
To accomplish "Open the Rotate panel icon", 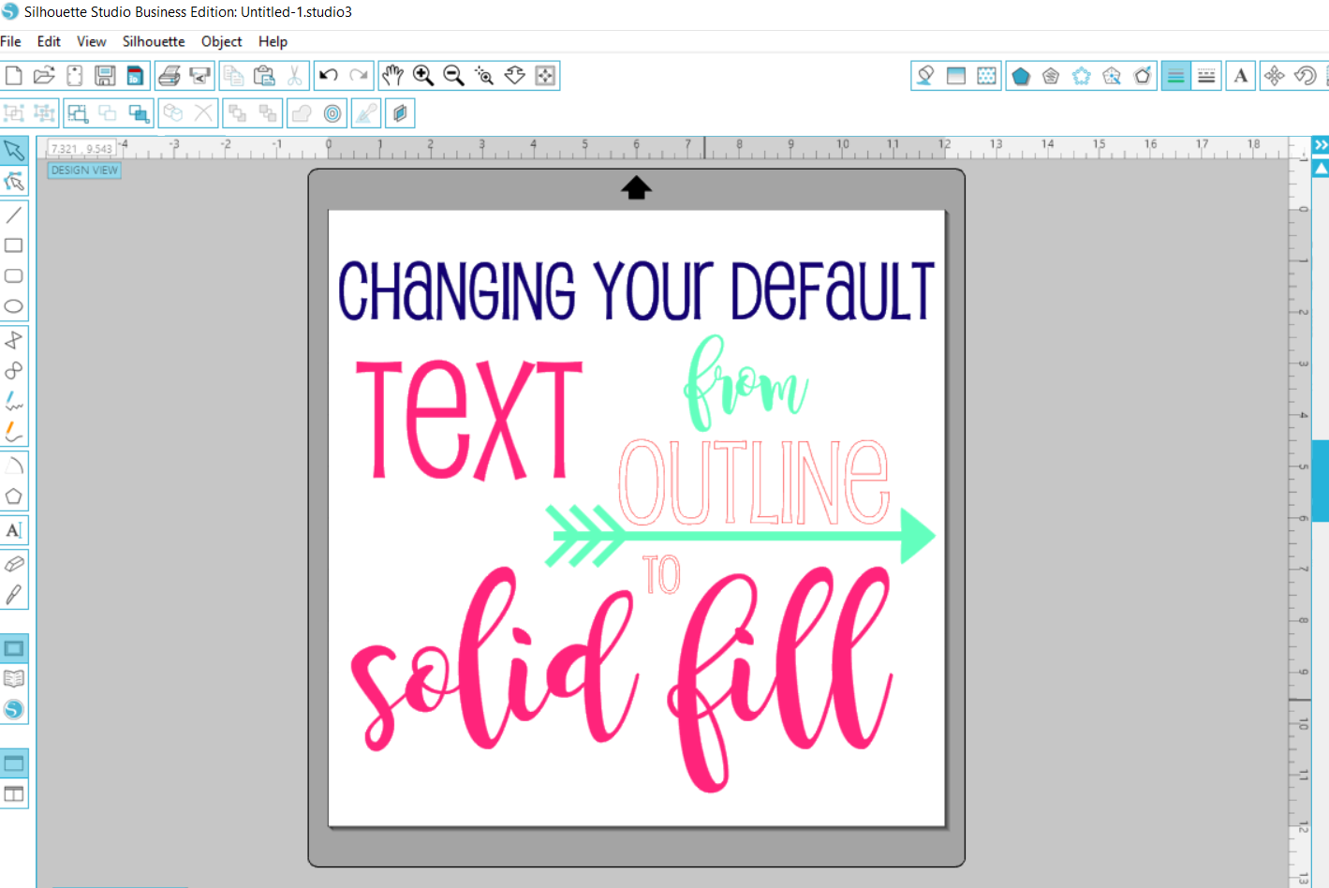I will click(x=1306, y=76).
